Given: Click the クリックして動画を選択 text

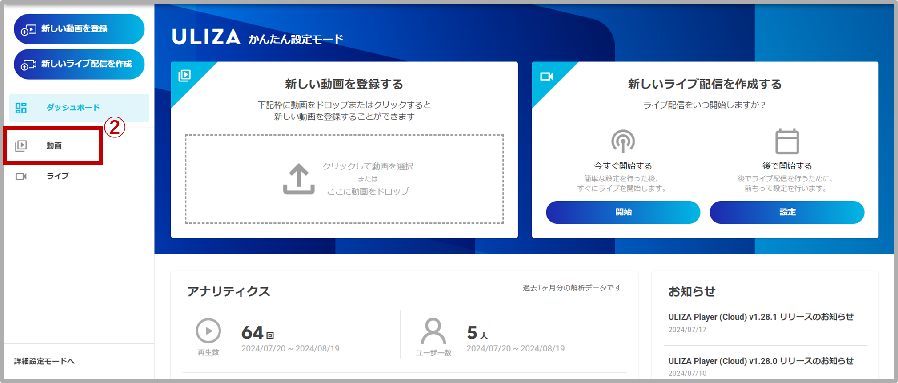Looking at the screenshot, I should [368, 166].
